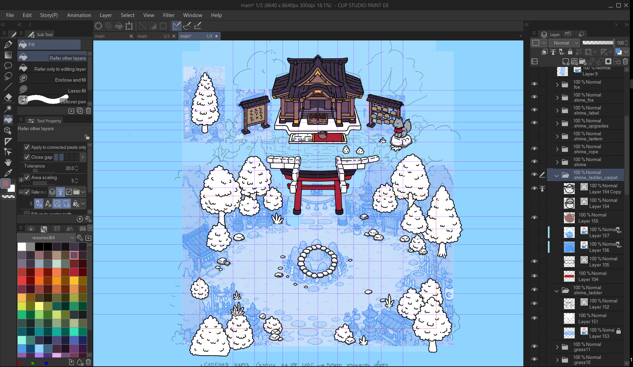Open palette settings wrench for resurrect64
Screen dimensions: 633x367
click(80, 238)
